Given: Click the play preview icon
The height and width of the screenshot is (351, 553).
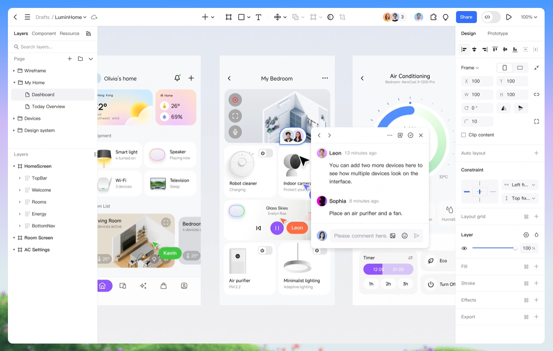Looking at the screenshot, I should [509, 17].
